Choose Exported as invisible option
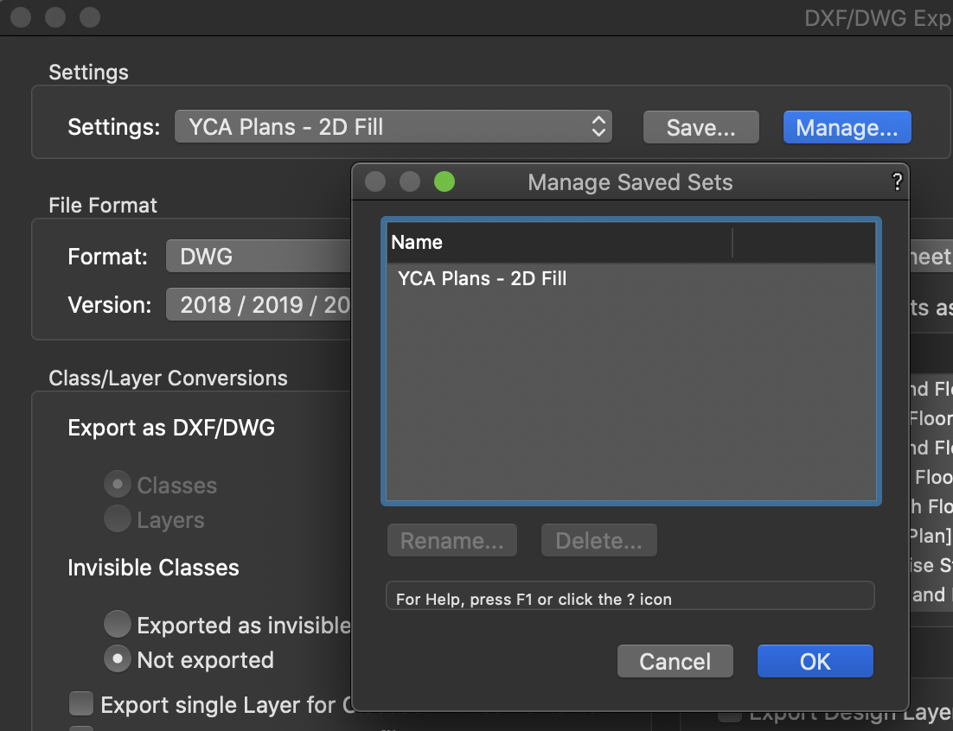 point(118,625)
